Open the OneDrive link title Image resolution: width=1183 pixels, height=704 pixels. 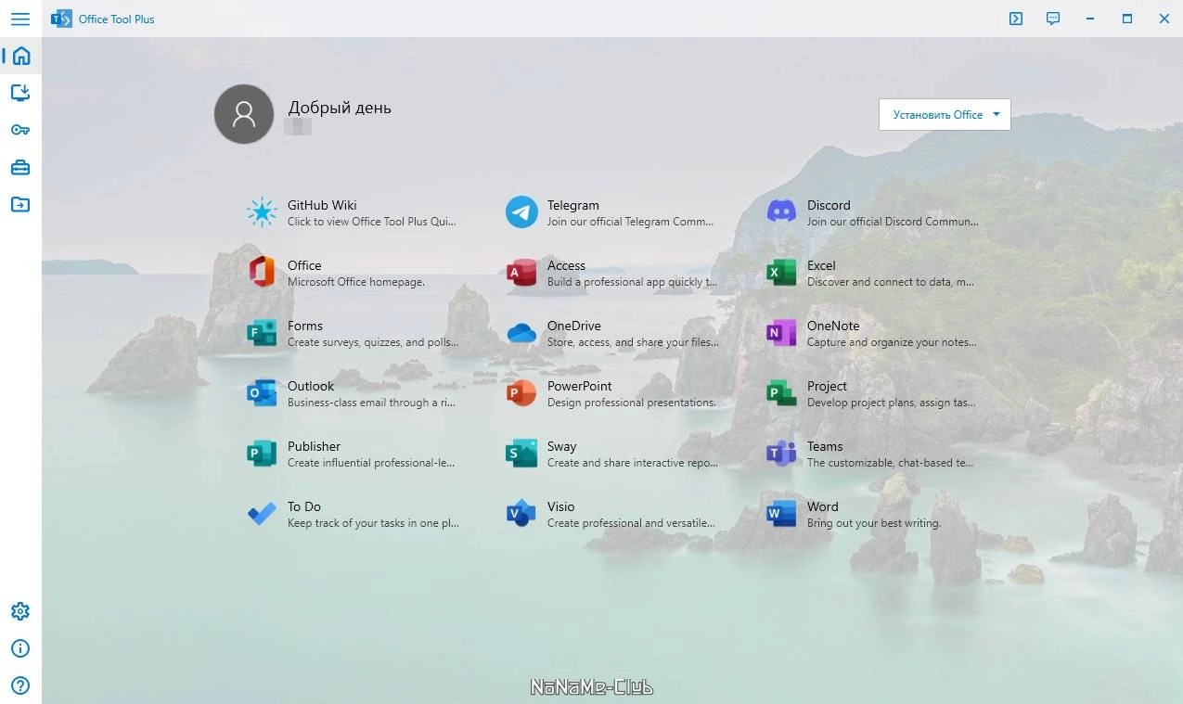(x=574, y=326)
